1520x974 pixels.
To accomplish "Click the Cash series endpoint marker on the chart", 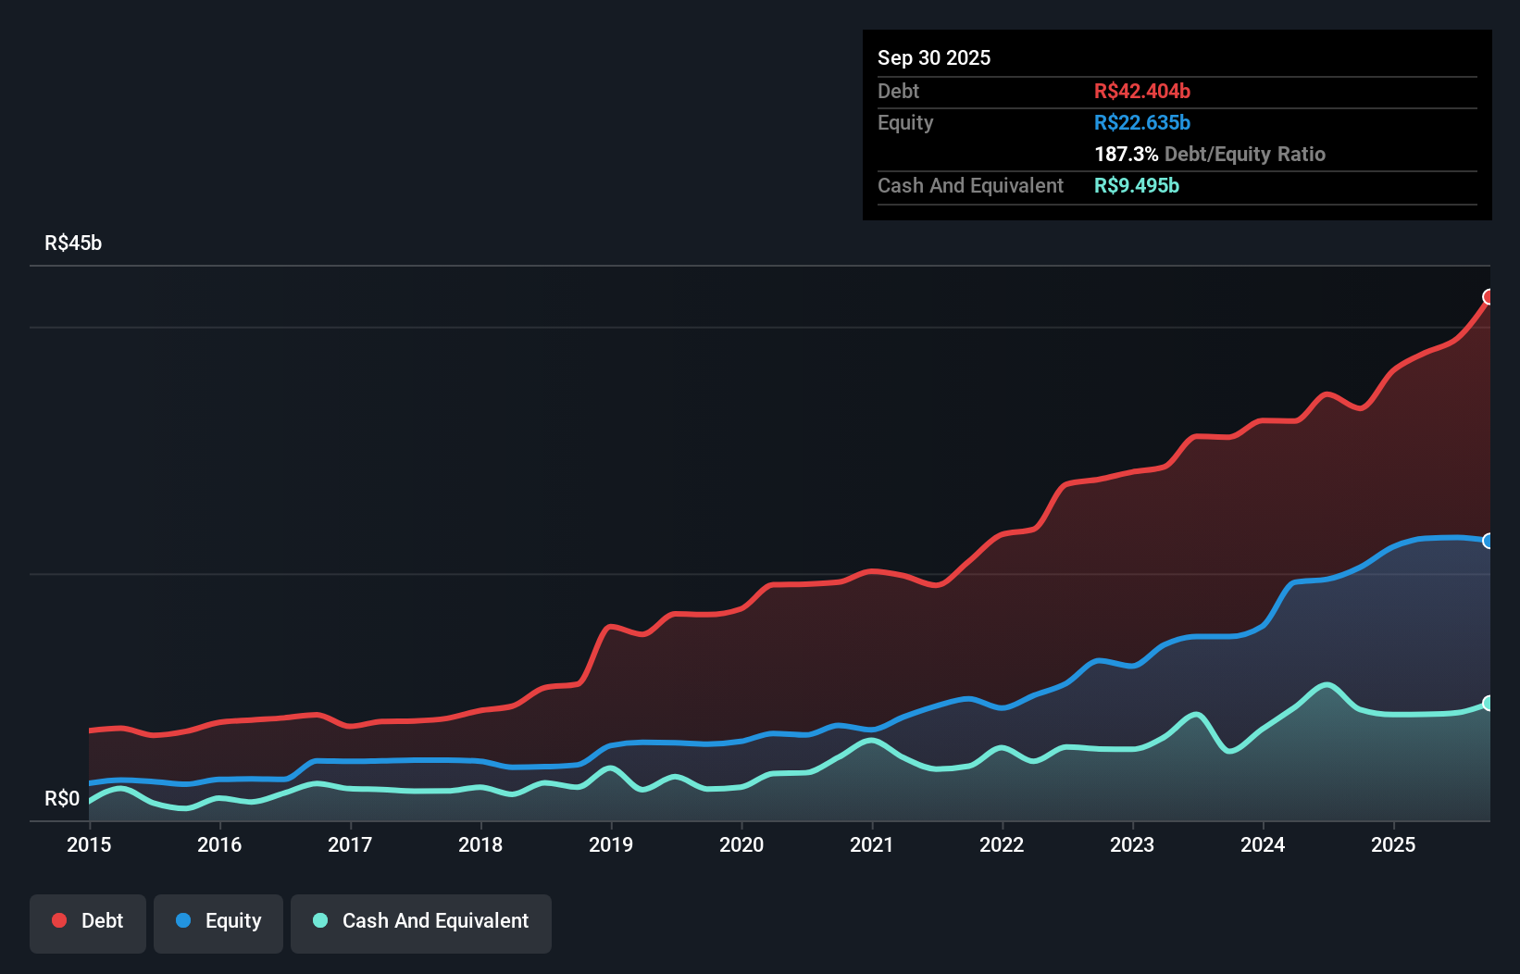I will coord(1489,703).
